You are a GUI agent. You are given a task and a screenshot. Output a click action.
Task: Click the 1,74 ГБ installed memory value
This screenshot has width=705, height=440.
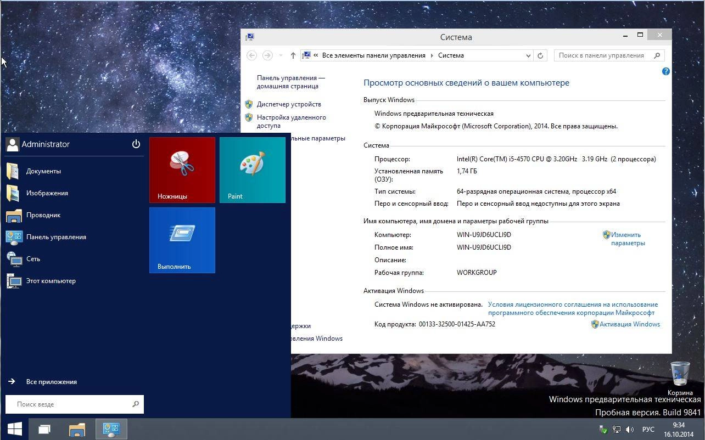(467, 171)
